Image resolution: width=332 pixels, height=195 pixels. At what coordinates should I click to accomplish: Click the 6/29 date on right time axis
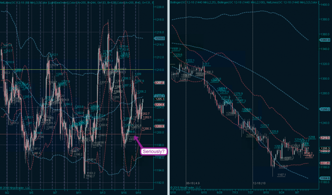(220, 193)
